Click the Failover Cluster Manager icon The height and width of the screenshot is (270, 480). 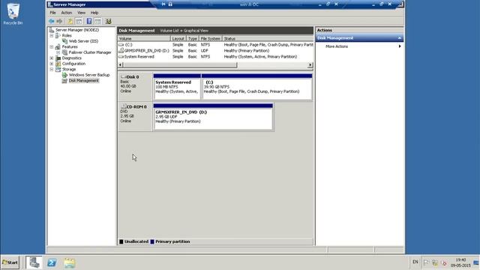[64, 52]
